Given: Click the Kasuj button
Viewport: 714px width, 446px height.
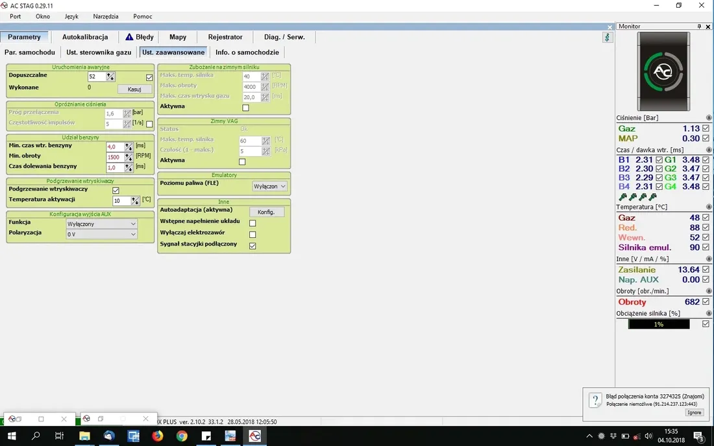Looking at the screenshot, I should (134, 89).
